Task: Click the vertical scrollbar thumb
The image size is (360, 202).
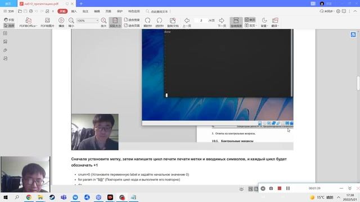Action: 358,83
